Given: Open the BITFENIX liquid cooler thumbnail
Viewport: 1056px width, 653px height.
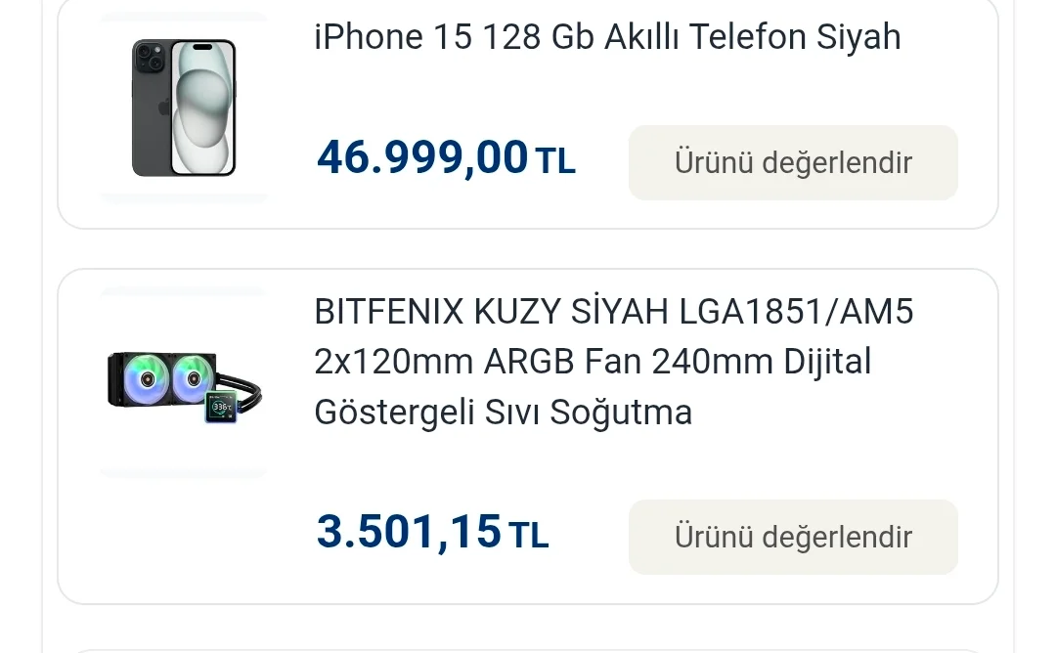Looking at the screenshot, I should click(184, 383).
